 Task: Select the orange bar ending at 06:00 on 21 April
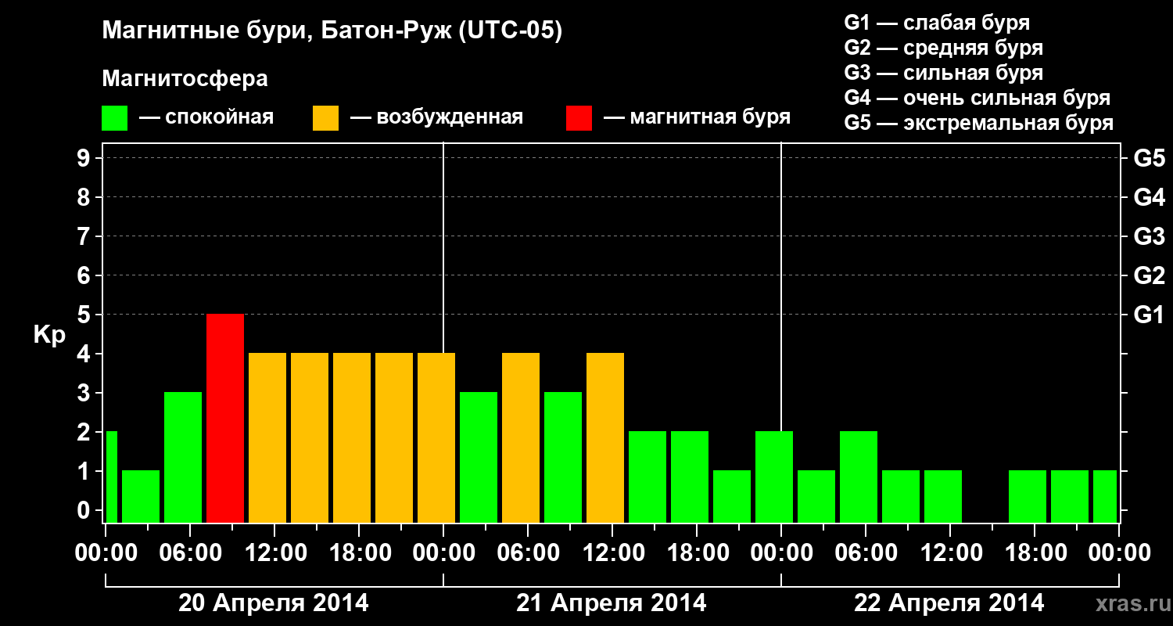click(x=521, y=437)
